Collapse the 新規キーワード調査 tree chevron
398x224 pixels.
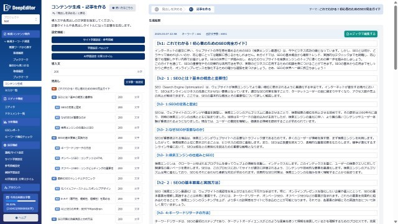pyautogui.click(x=5, y=41)
